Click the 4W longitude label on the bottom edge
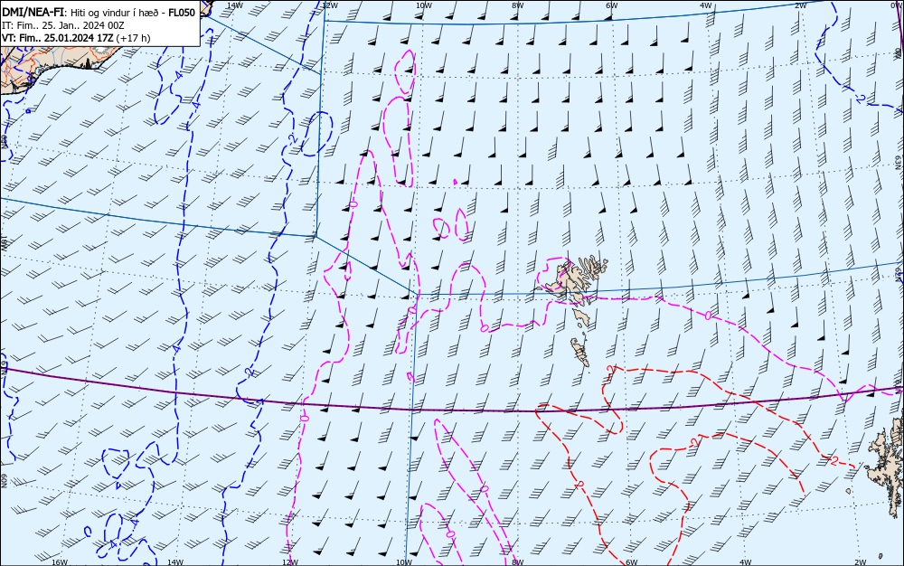Image resolution: width=904 pixels, height=566 pixels. 746,562
